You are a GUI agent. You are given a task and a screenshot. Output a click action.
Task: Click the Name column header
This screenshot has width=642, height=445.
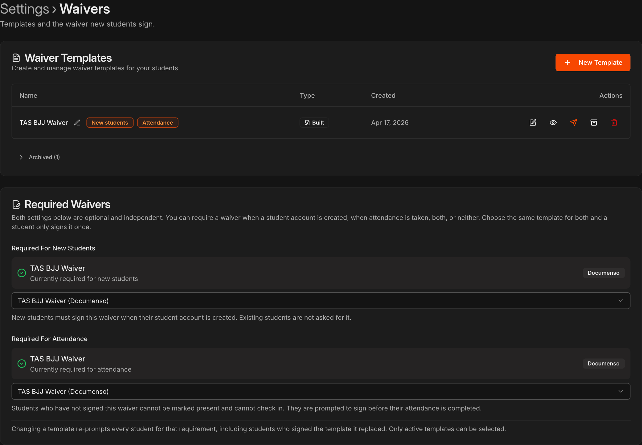[28, 96]
